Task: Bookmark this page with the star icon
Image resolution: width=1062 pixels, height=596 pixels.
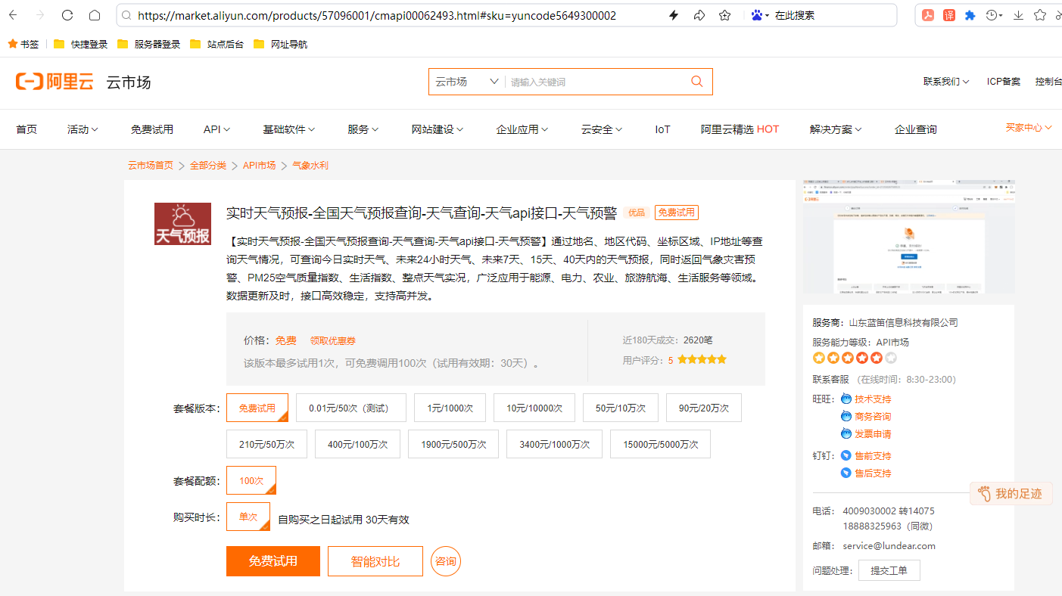Action: pos(724,15)
